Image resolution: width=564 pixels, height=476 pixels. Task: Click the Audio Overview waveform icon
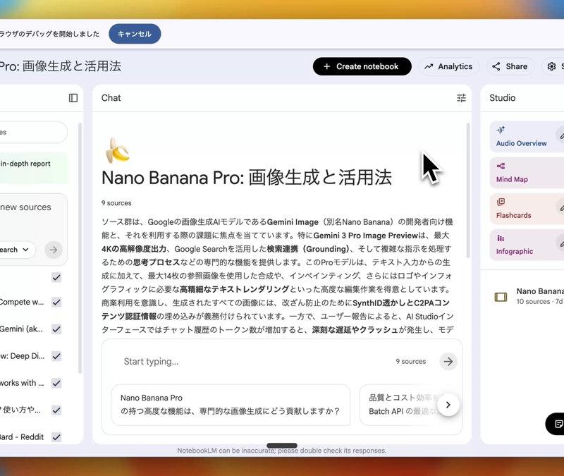pyautogui.click(x=501, y=130)
